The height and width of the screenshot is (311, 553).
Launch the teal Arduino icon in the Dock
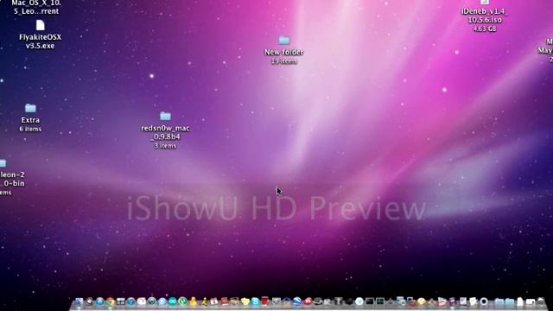pos(173,301)
